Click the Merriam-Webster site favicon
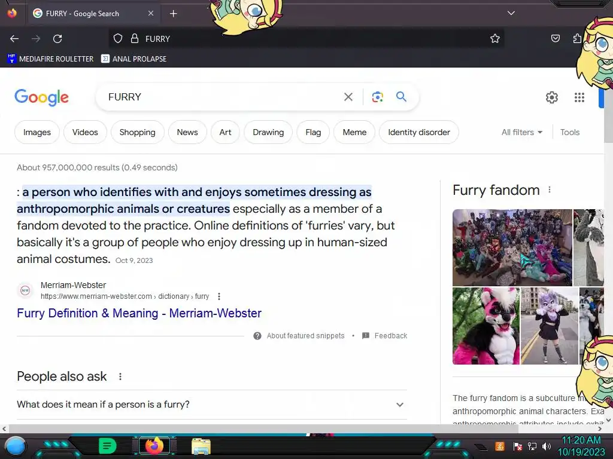 25,290
